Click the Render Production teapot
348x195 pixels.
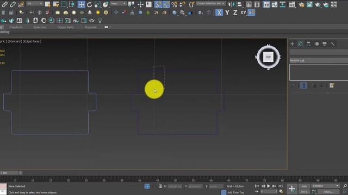click(318, 4)
